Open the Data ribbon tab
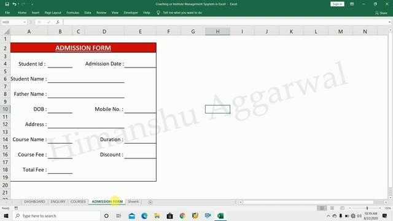 pyautogui.click(x=88, y=12)
